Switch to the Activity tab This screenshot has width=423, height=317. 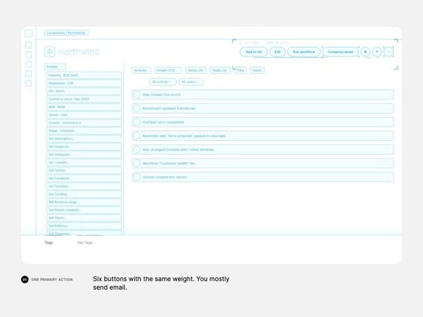tap(141, 70)
